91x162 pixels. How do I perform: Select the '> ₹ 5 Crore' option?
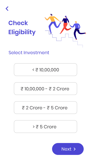45,127
